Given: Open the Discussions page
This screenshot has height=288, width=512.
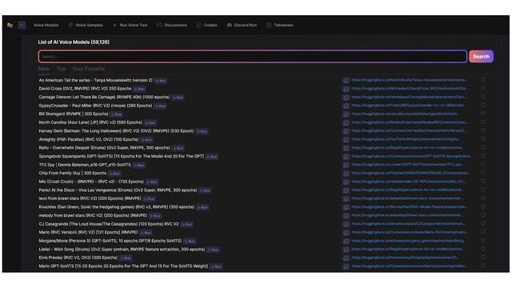Looking at the screenshot, I should click(x=176, y=25).
